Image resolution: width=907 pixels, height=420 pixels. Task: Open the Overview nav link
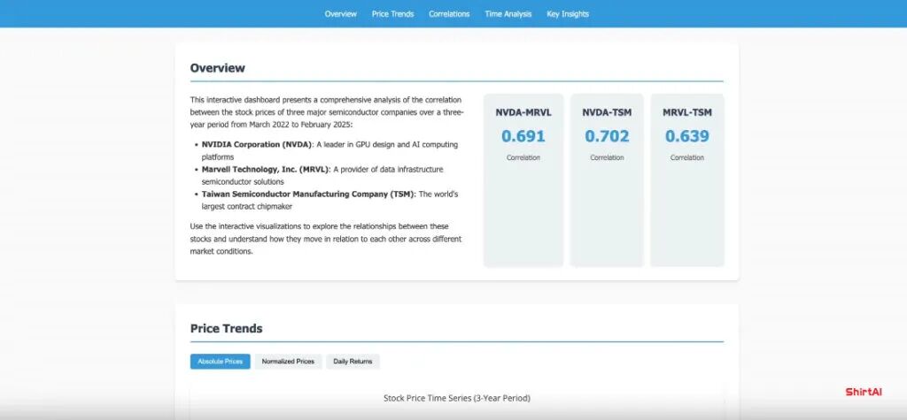(x=341, y=14)
